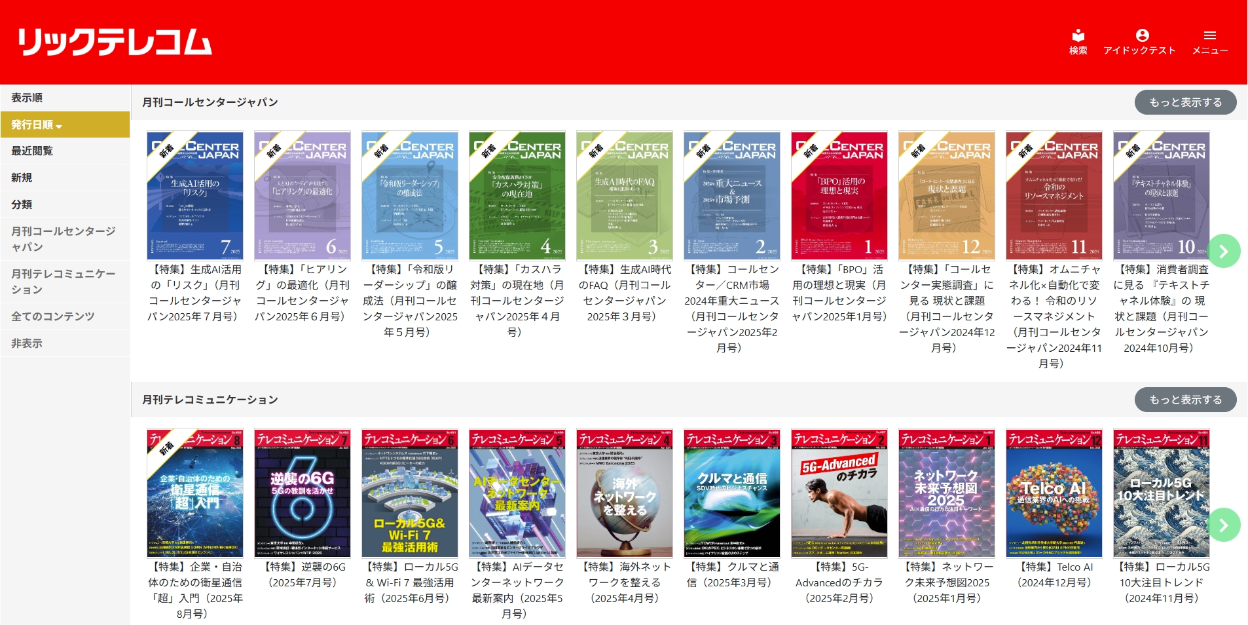Click the ネットワーク未来予想図2025（2025年1月号） title
This screenshot has width=1248, height=625.
click(x=947, y=582)
